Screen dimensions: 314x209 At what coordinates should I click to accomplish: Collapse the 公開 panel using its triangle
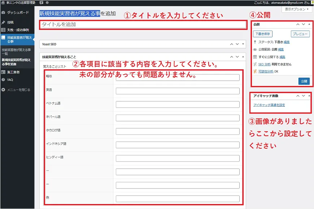[x=309, y=25]
